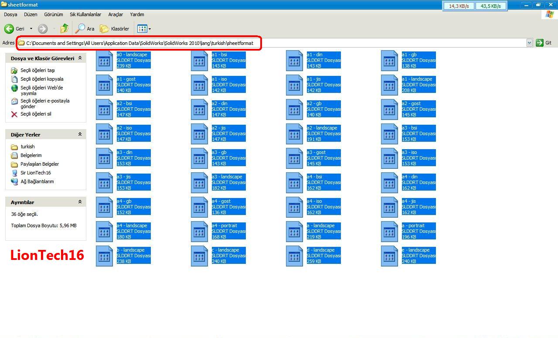Open the Views dropdown button
The image size is (558, 338).
[144, 29]
